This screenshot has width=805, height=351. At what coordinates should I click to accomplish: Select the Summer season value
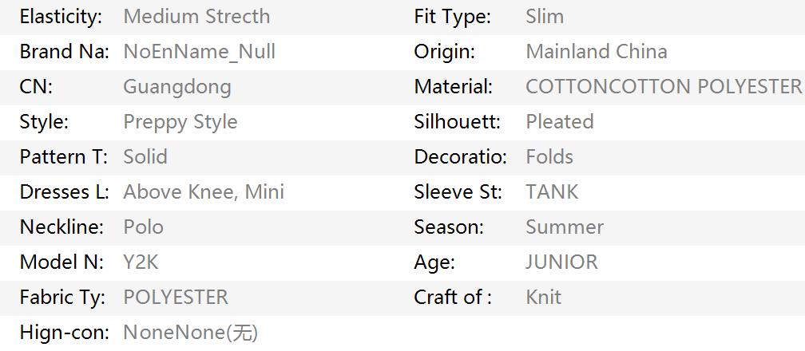pyautogui.click(x=565, y=227)
